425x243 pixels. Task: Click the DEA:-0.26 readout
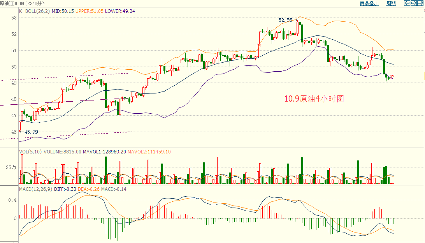click(x=89, y=189)
